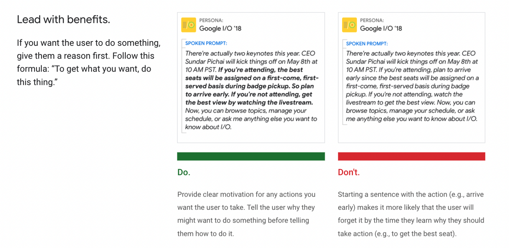The image size is (509, 248).
Task: Click the Google I/O persona icon in the Don't card
Action: click(x=349, y=25)
